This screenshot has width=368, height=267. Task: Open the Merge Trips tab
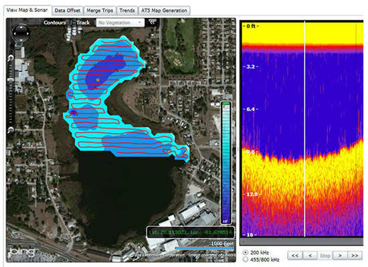100,11
